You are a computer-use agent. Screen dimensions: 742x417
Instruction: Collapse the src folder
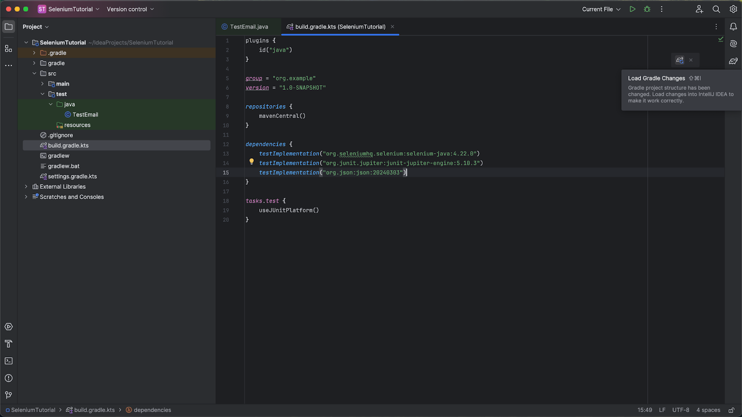pos(34,73)
